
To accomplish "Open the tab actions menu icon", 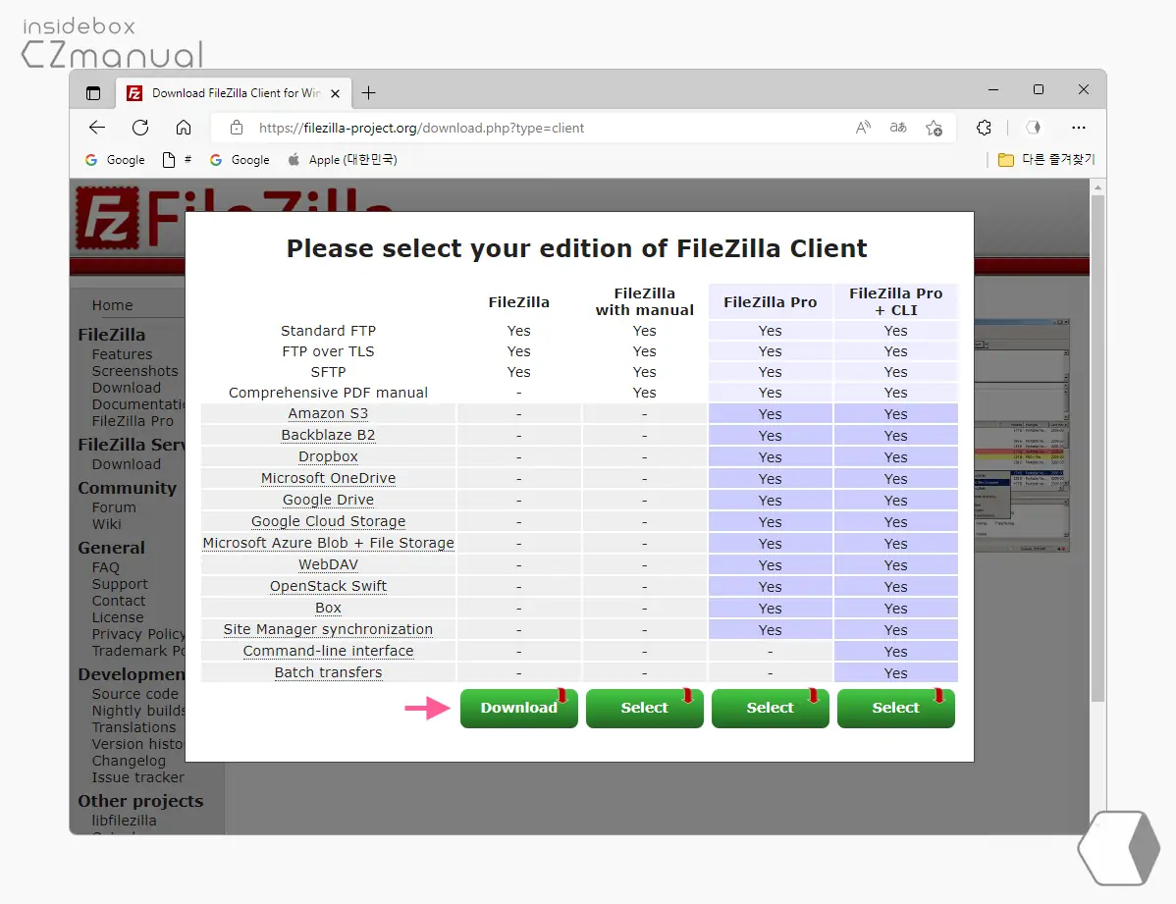I will point(93,93).
